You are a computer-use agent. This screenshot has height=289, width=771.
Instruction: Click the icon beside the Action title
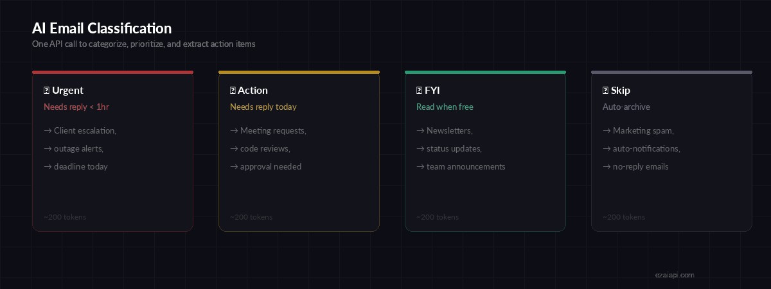pyautogui.click(x=233, y=91)
